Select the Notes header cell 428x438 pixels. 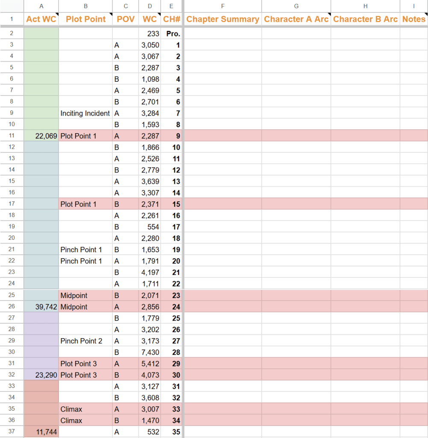coord(413,19)
